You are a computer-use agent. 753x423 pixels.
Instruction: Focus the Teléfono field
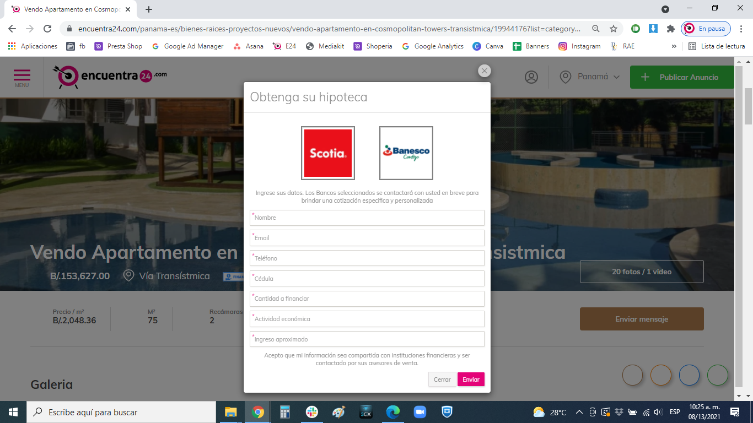click(x=367, y=258)
